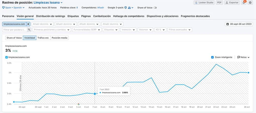Select Visibilidad chart metric
Image resolution: width=256 pixels, height=113 pixels.
coord(29,38)
